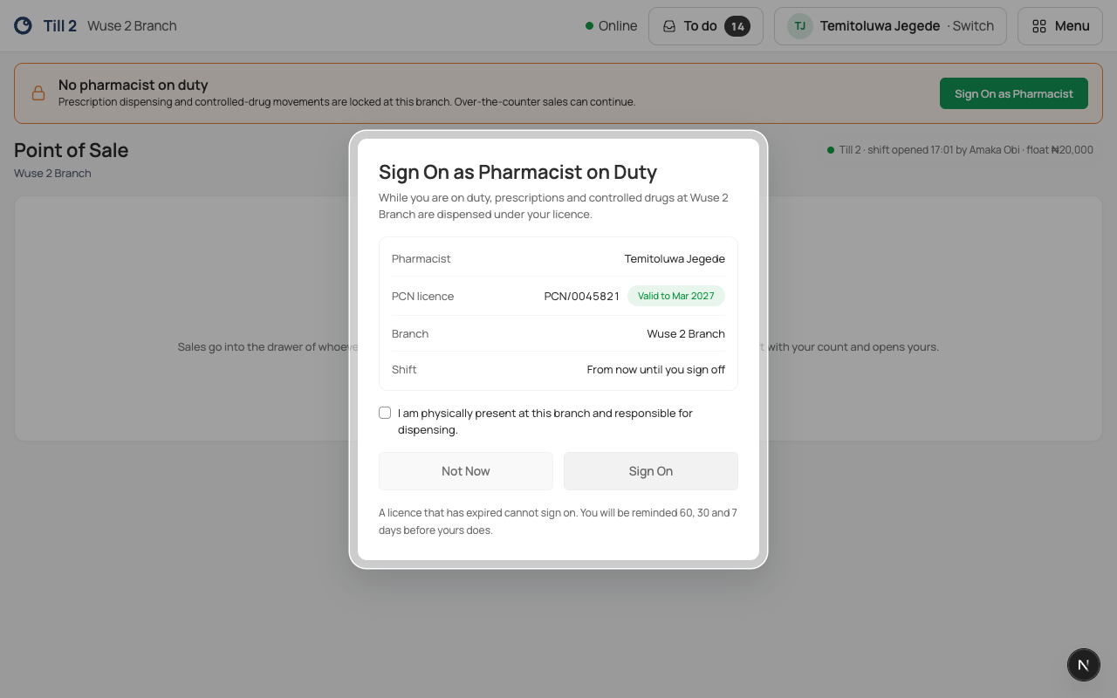Click the Till 2 shift opened status line
Screen dimensions: 1117x698
pyautogui.click(x=966, y=150)
